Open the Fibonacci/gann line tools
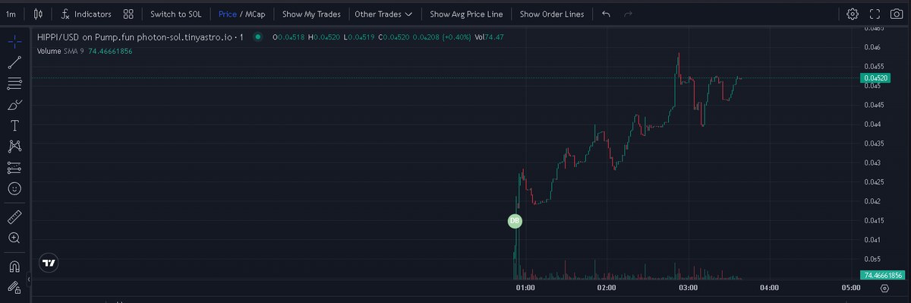Screen dimensions: 911x303 click(14, 83)
